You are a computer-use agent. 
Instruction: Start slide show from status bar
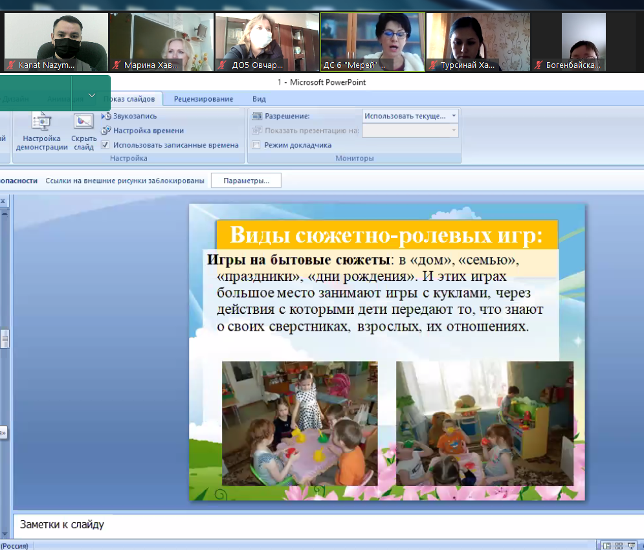631,546
